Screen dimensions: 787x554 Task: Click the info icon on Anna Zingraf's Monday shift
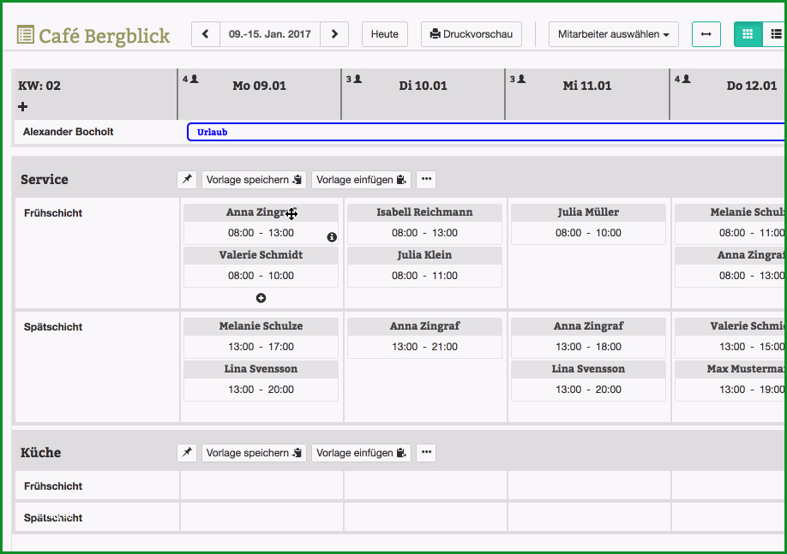[x=332, y=237]
